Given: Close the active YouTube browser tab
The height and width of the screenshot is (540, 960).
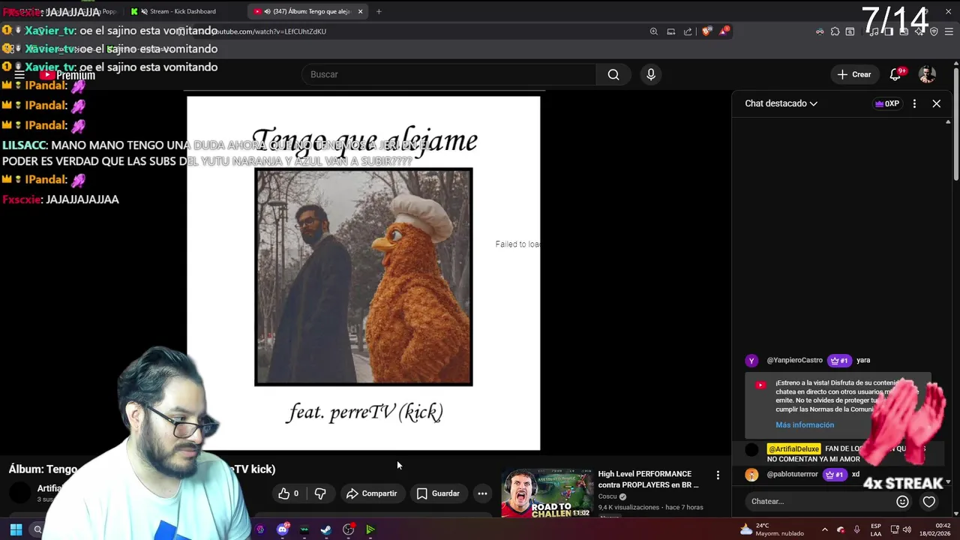Looking at the screenshot, I should 360,11.
